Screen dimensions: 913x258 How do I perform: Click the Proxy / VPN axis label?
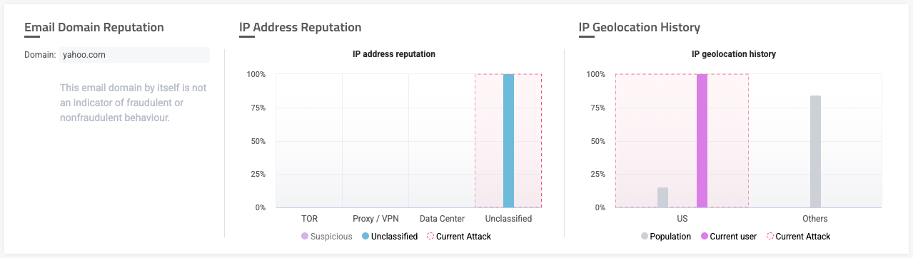tap(375, 219)
